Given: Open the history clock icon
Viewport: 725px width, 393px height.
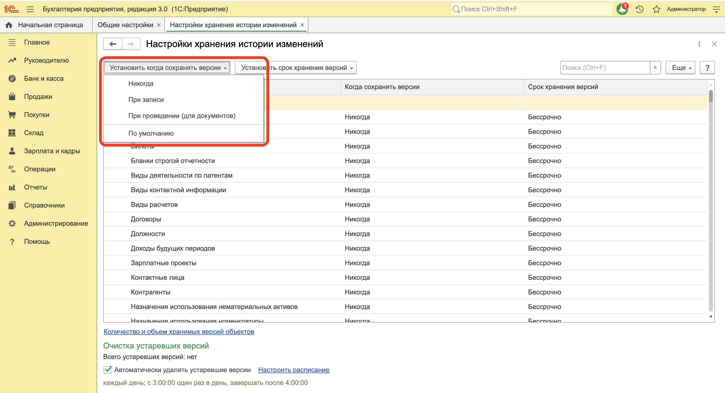Looking at the screenshot, I should pyautogui.click(x=639, y=9).
